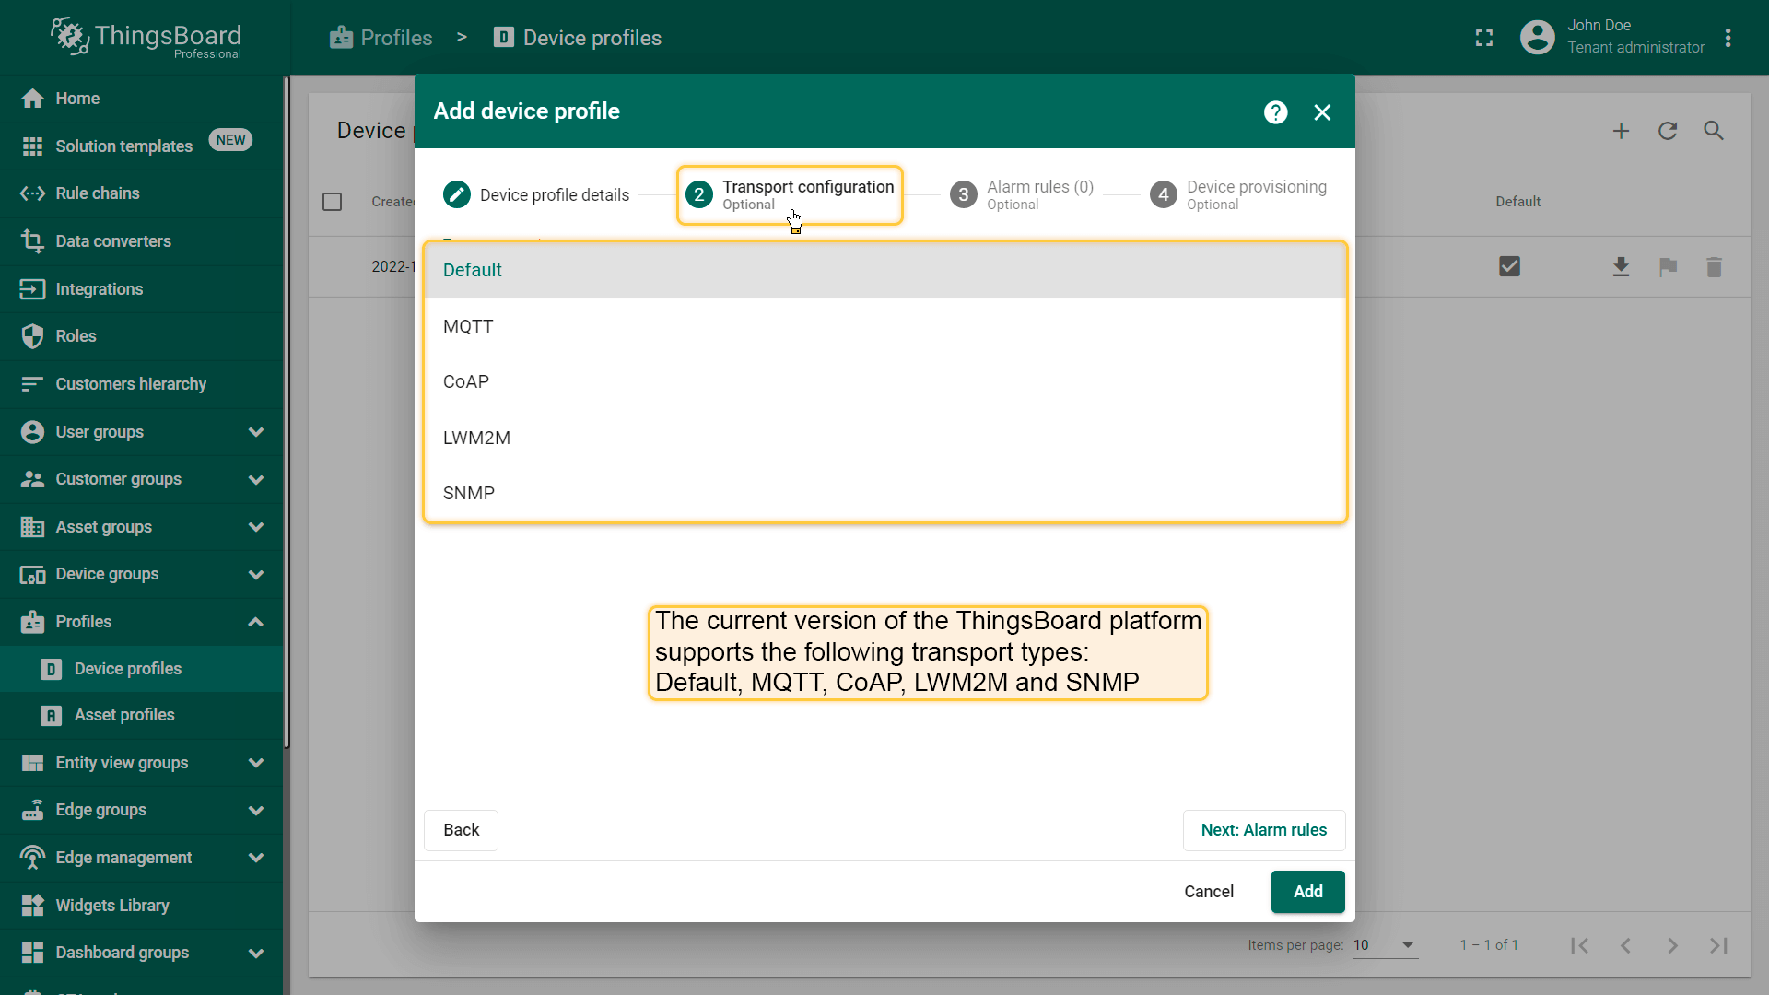Viewport: 1769px width, 995px height.
Task: Click the Next: Alarm rules button
Action: (x=1263, y=830)
